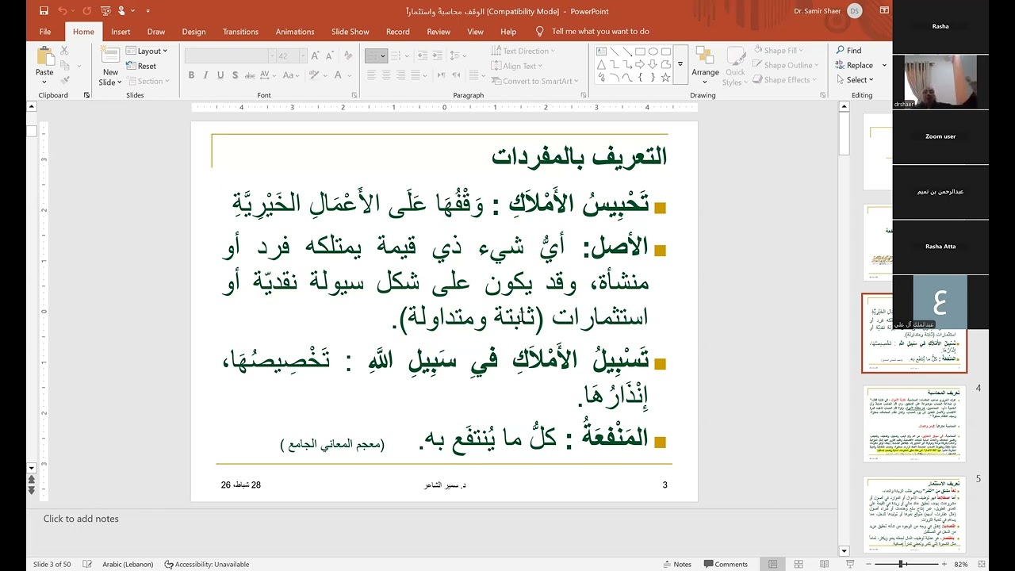This screenshot has height=571, width=1015.
Task: Switch to the Insert tab
Action: point(121,32)
